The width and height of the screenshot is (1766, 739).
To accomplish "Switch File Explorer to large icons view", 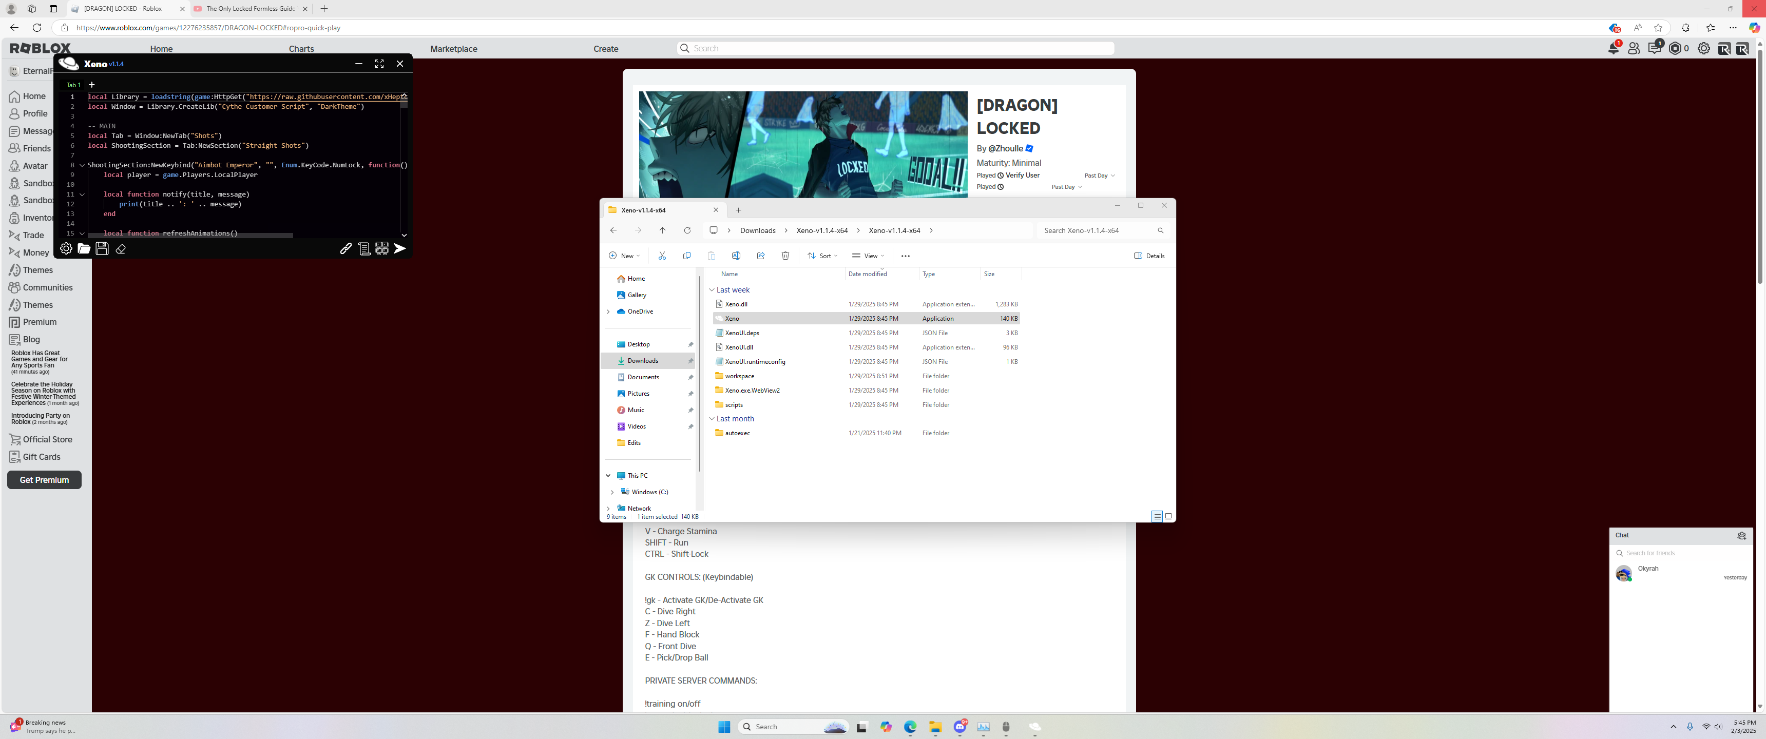I will tap(1168, 516).
